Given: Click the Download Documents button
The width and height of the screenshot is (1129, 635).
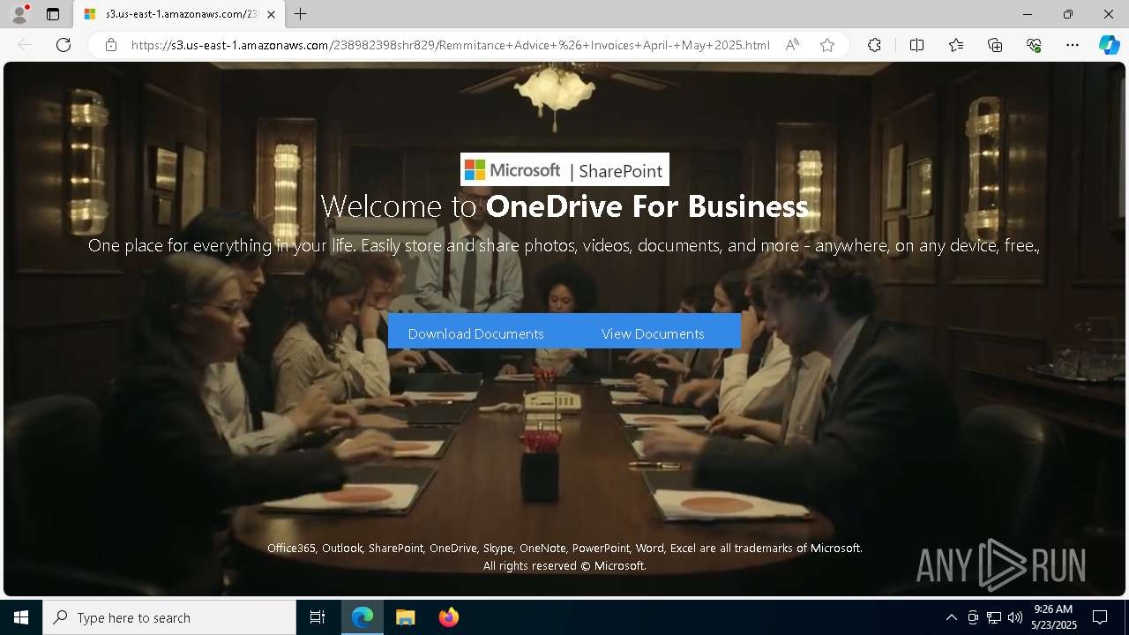Looking at the screenshot, I should pos(476,333).
